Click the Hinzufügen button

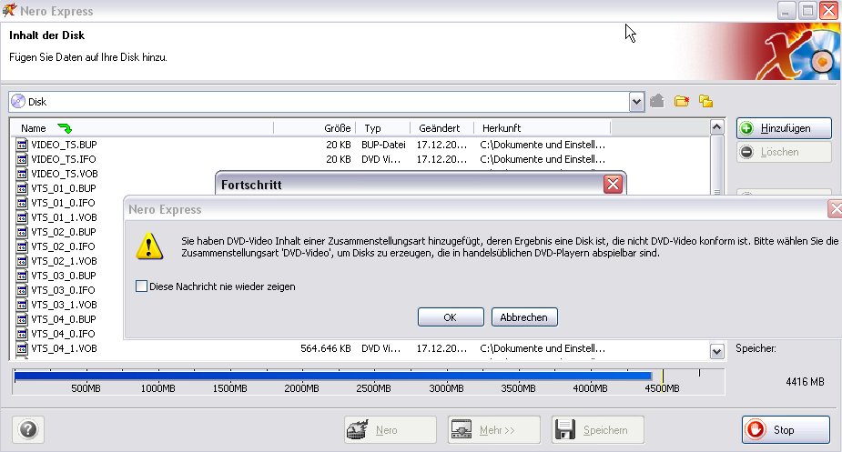click(784, 128)
